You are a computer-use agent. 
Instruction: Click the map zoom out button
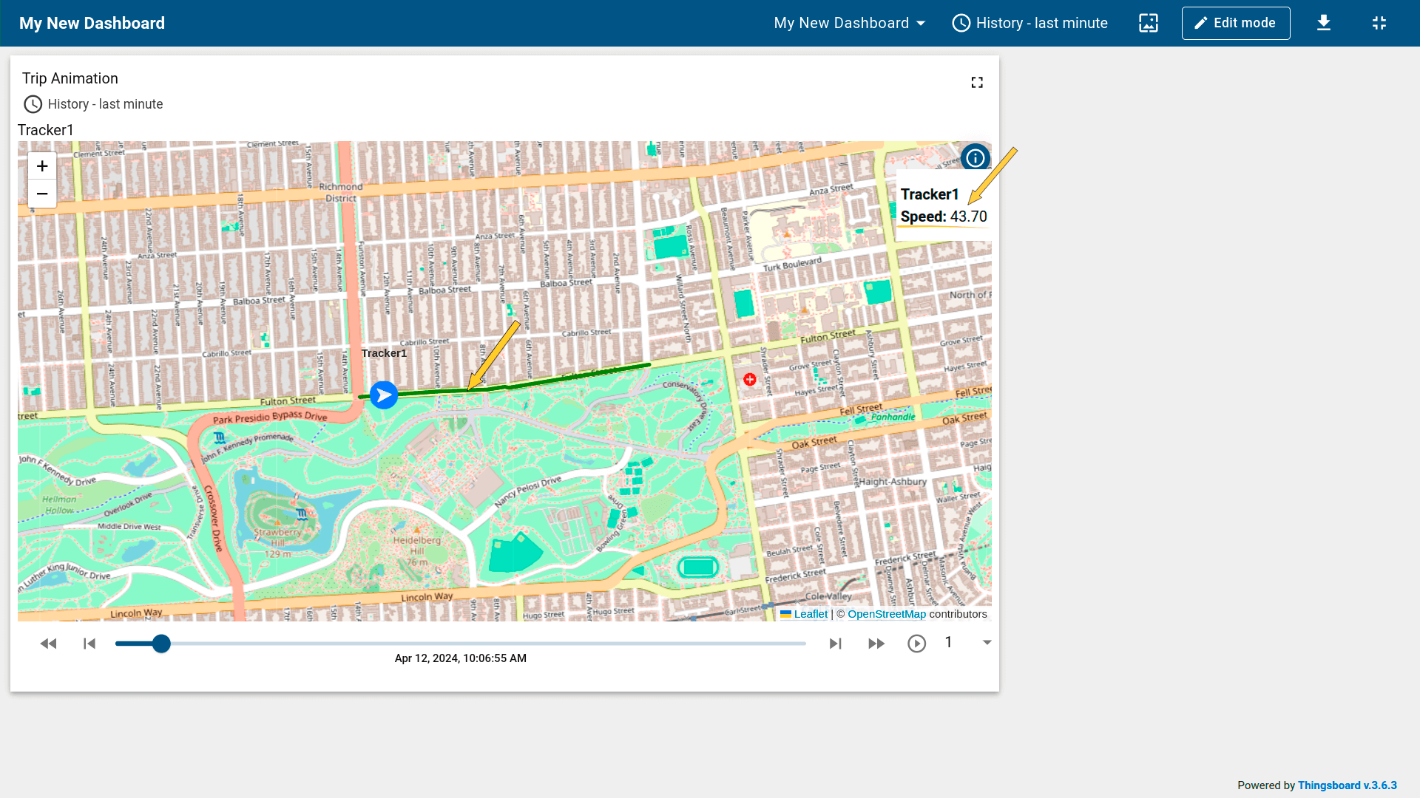pyautogui.click(x=42, y=194)
